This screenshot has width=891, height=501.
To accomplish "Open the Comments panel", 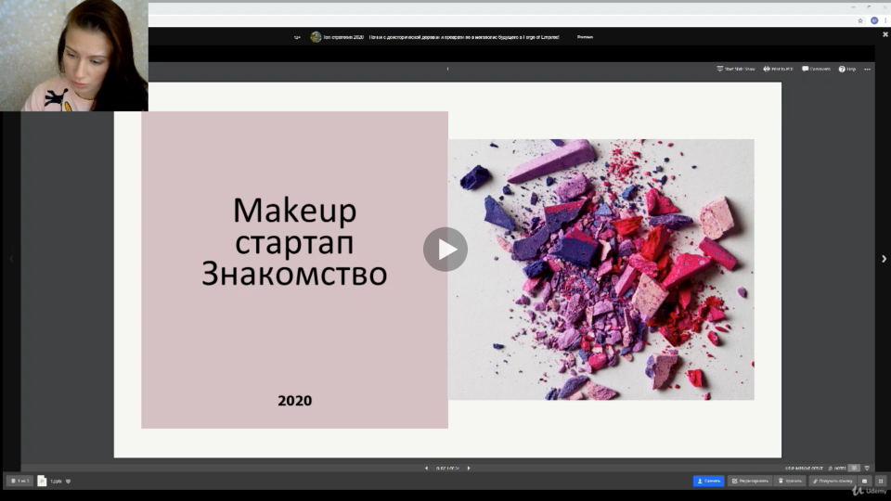I will pos(816,69).
